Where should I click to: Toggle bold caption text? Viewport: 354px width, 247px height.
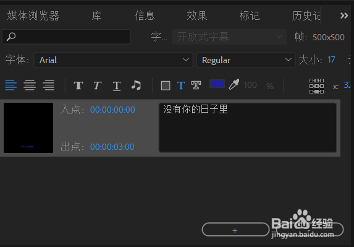pyautogui.click(x=78, y=85)
